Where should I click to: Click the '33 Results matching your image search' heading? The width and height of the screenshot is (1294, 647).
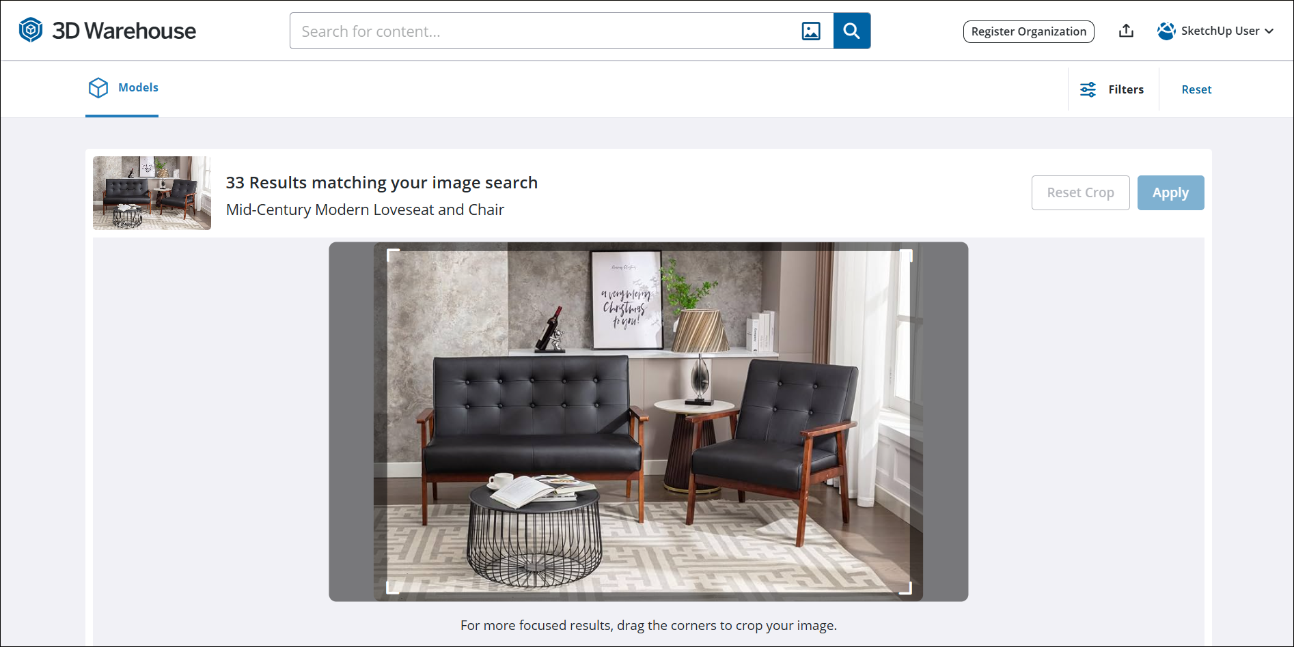click(x=382, y=183)
